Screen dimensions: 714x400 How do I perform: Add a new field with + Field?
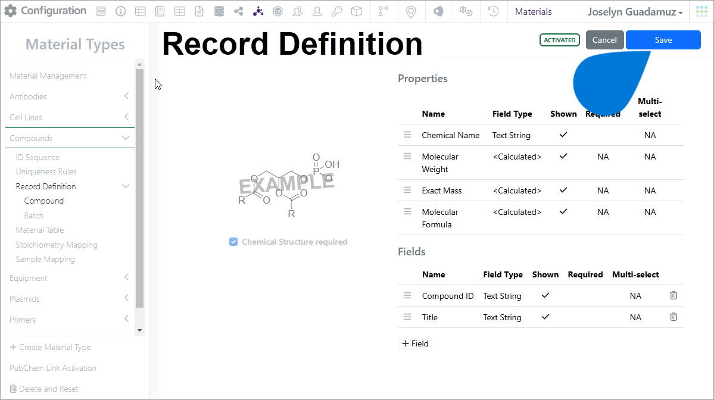pyautogui.click(x=415, y=343)
